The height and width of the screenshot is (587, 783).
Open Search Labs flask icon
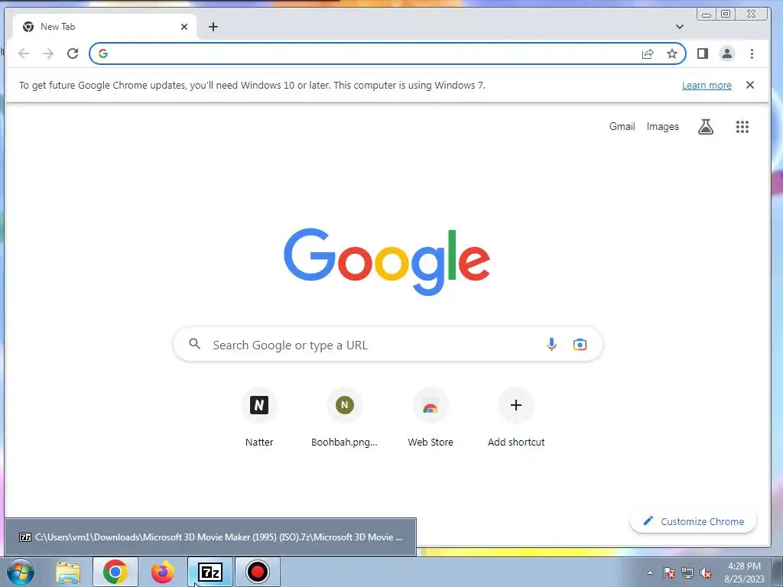(706, 127)
